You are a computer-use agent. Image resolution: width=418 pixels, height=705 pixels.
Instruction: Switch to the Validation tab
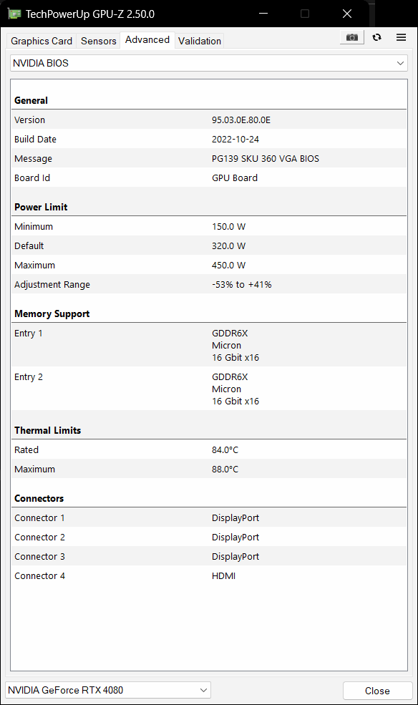199,41
